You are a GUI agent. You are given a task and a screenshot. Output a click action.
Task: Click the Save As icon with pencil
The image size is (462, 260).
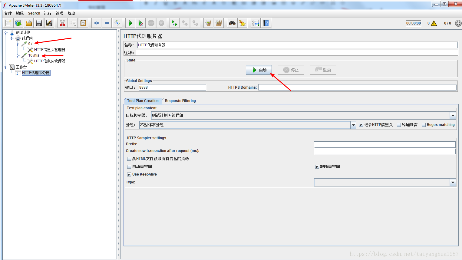(x=49, y=23)
